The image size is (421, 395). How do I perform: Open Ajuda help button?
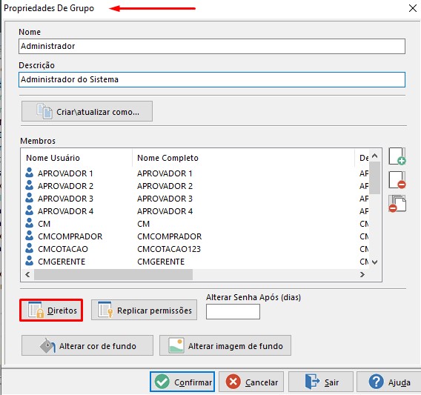[x=389, y=382]
